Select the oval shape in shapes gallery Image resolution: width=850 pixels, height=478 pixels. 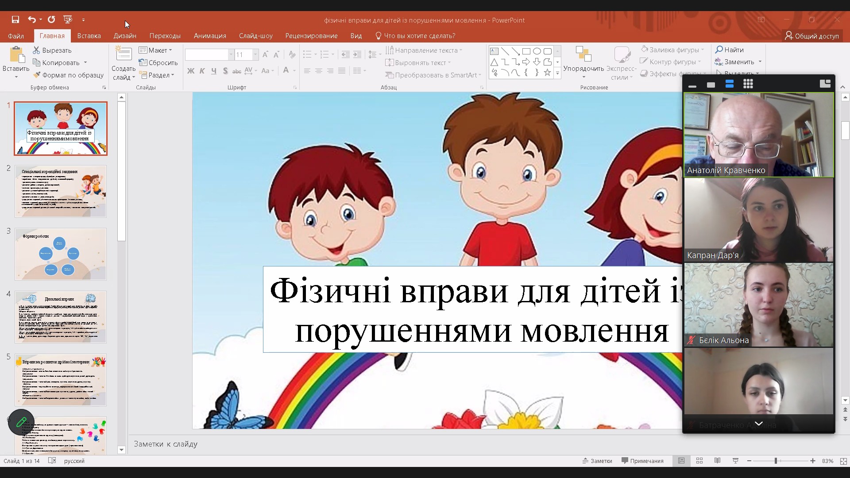(x=537, y=51)
